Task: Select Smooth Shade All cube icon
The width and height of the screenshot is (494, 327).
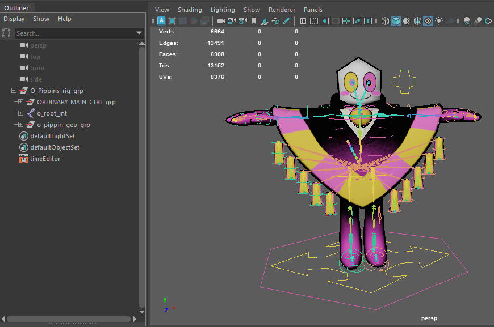Action: (x=396, y=21)
